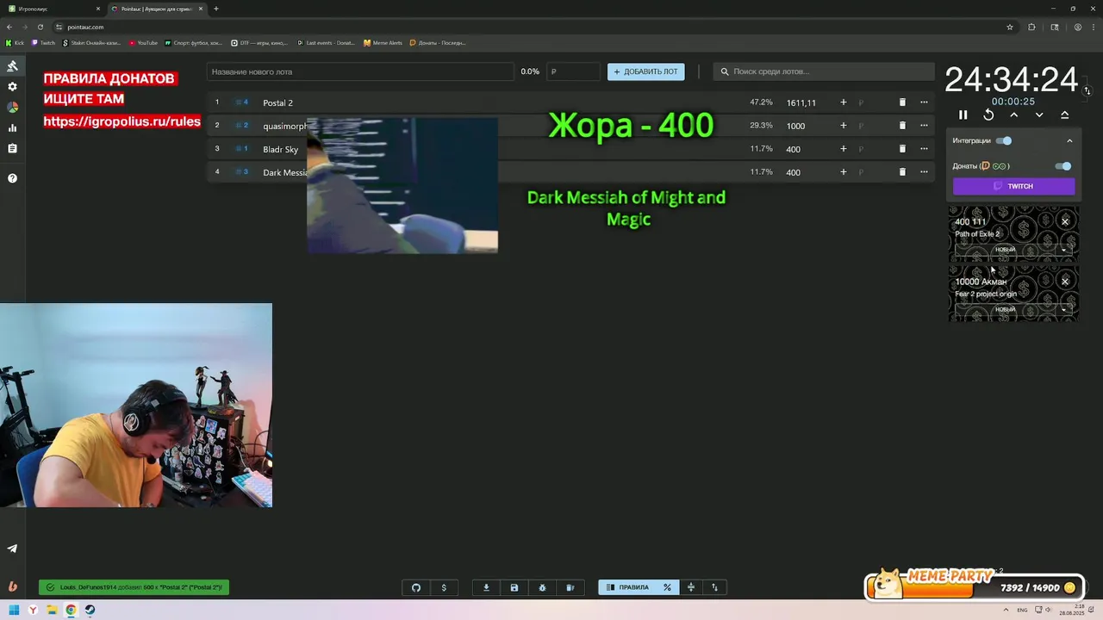Reload the page in the browser
The height and width of the screenshot is (620, 1103).
pos(40,27)
